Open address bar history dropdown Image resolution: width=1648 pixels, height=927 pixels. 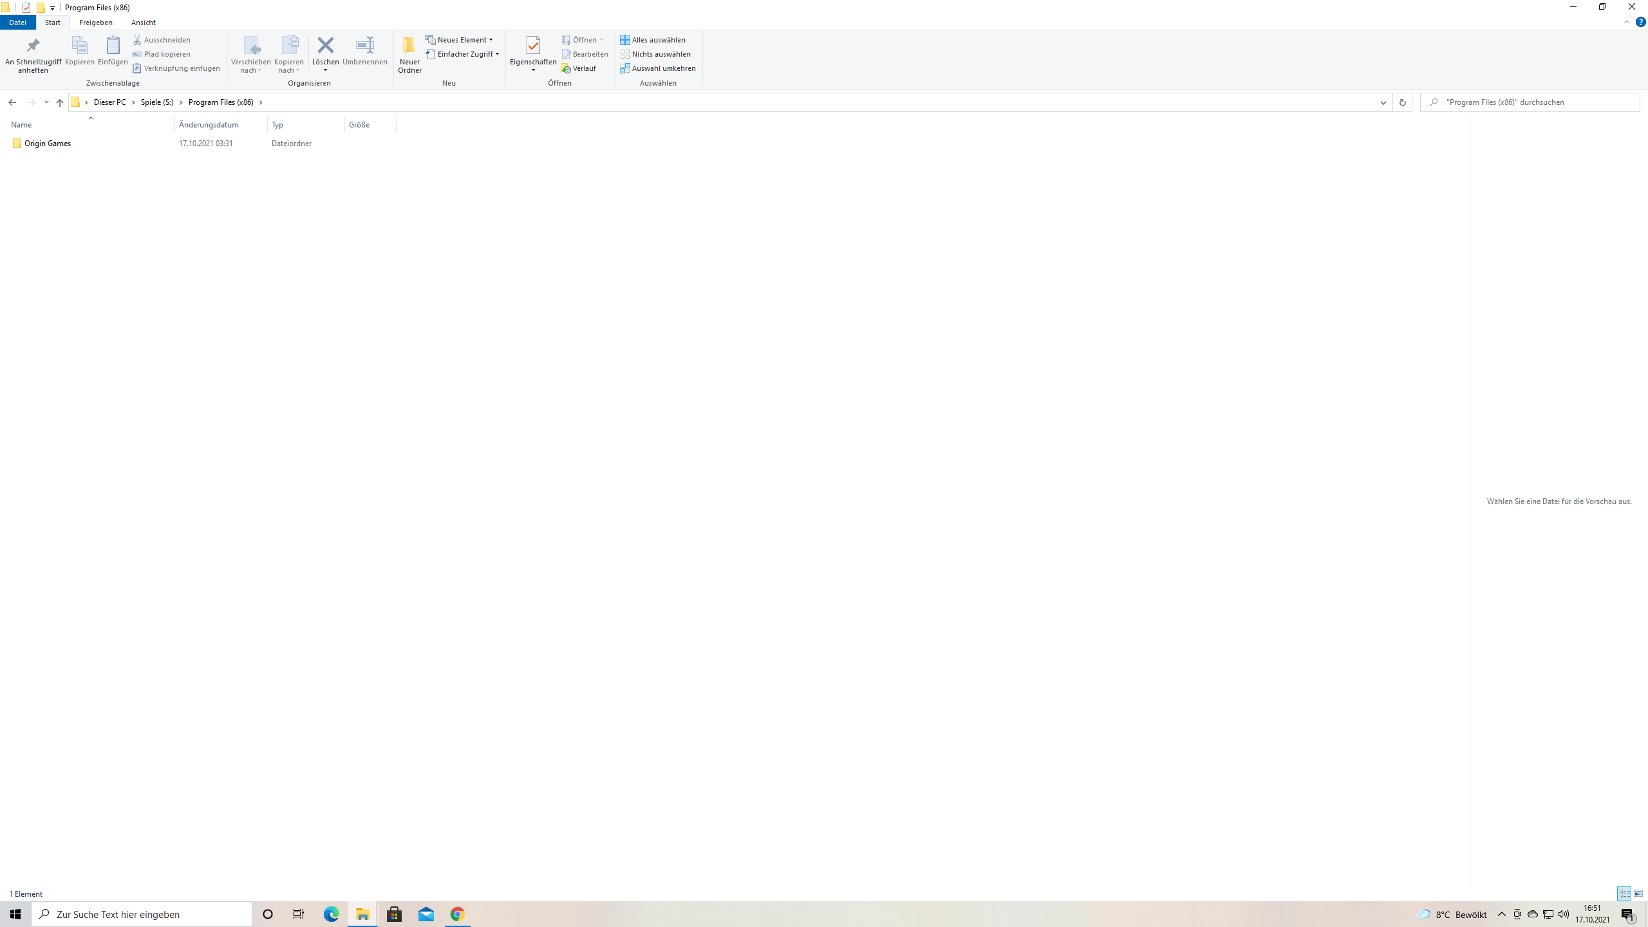pos(1383,102)
